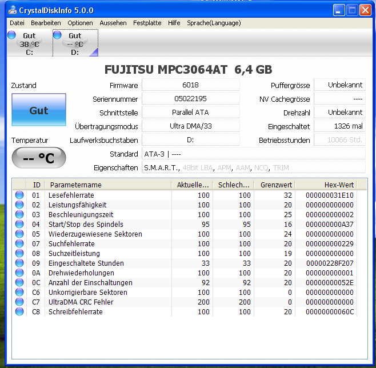
Task: Click the status icon next to Schreibfehlerrate
Action: point(19,312)
